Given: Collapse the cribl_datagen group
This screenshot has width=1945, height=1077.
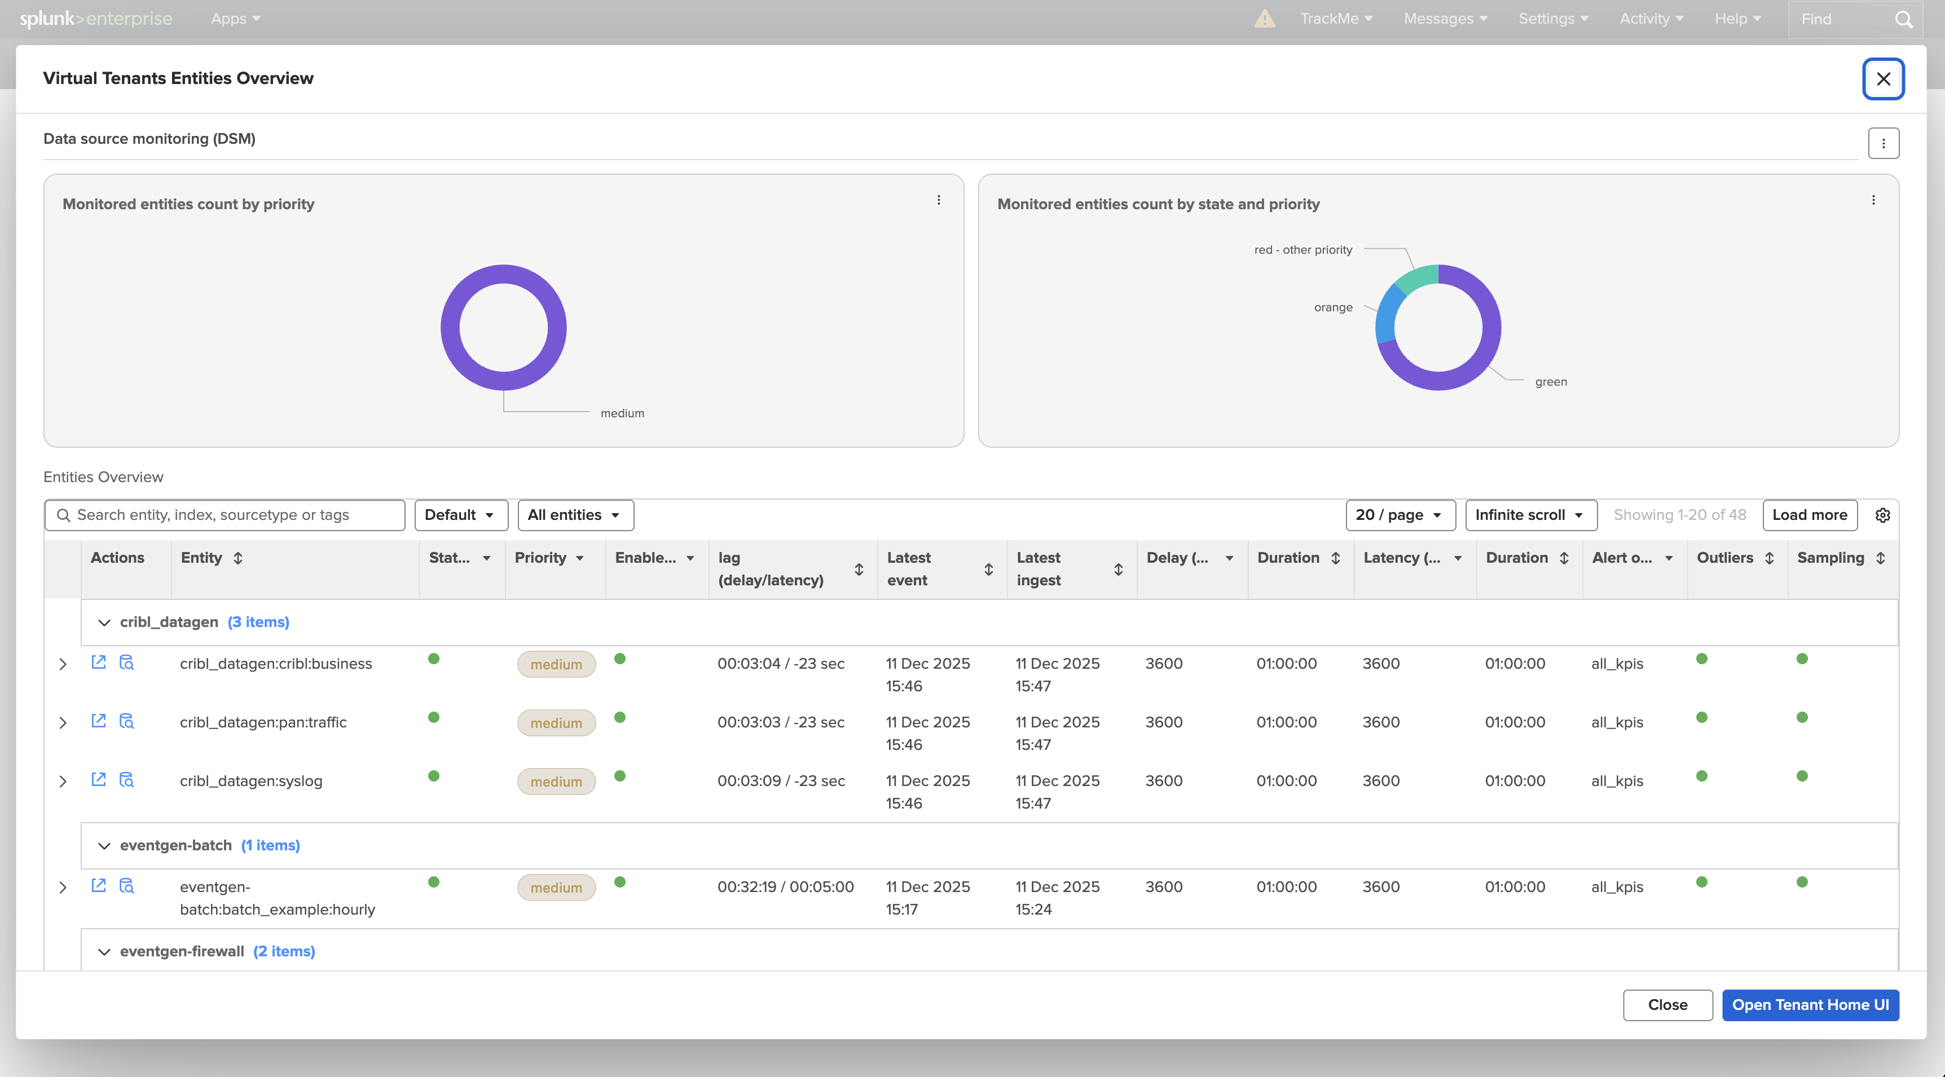Looking at the screenshot, I should [x=104, y=623].
